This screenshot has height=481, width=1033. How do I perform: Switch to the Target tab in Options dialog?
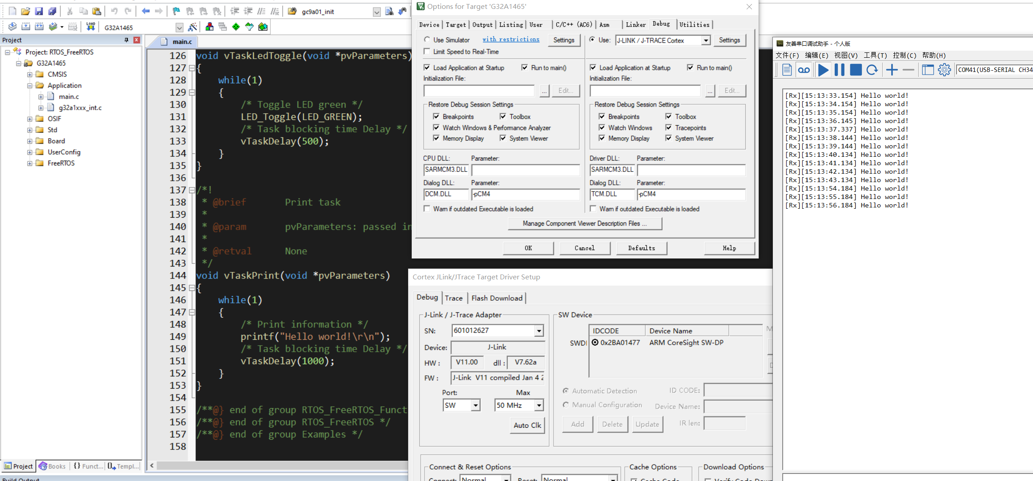point(456,25)
